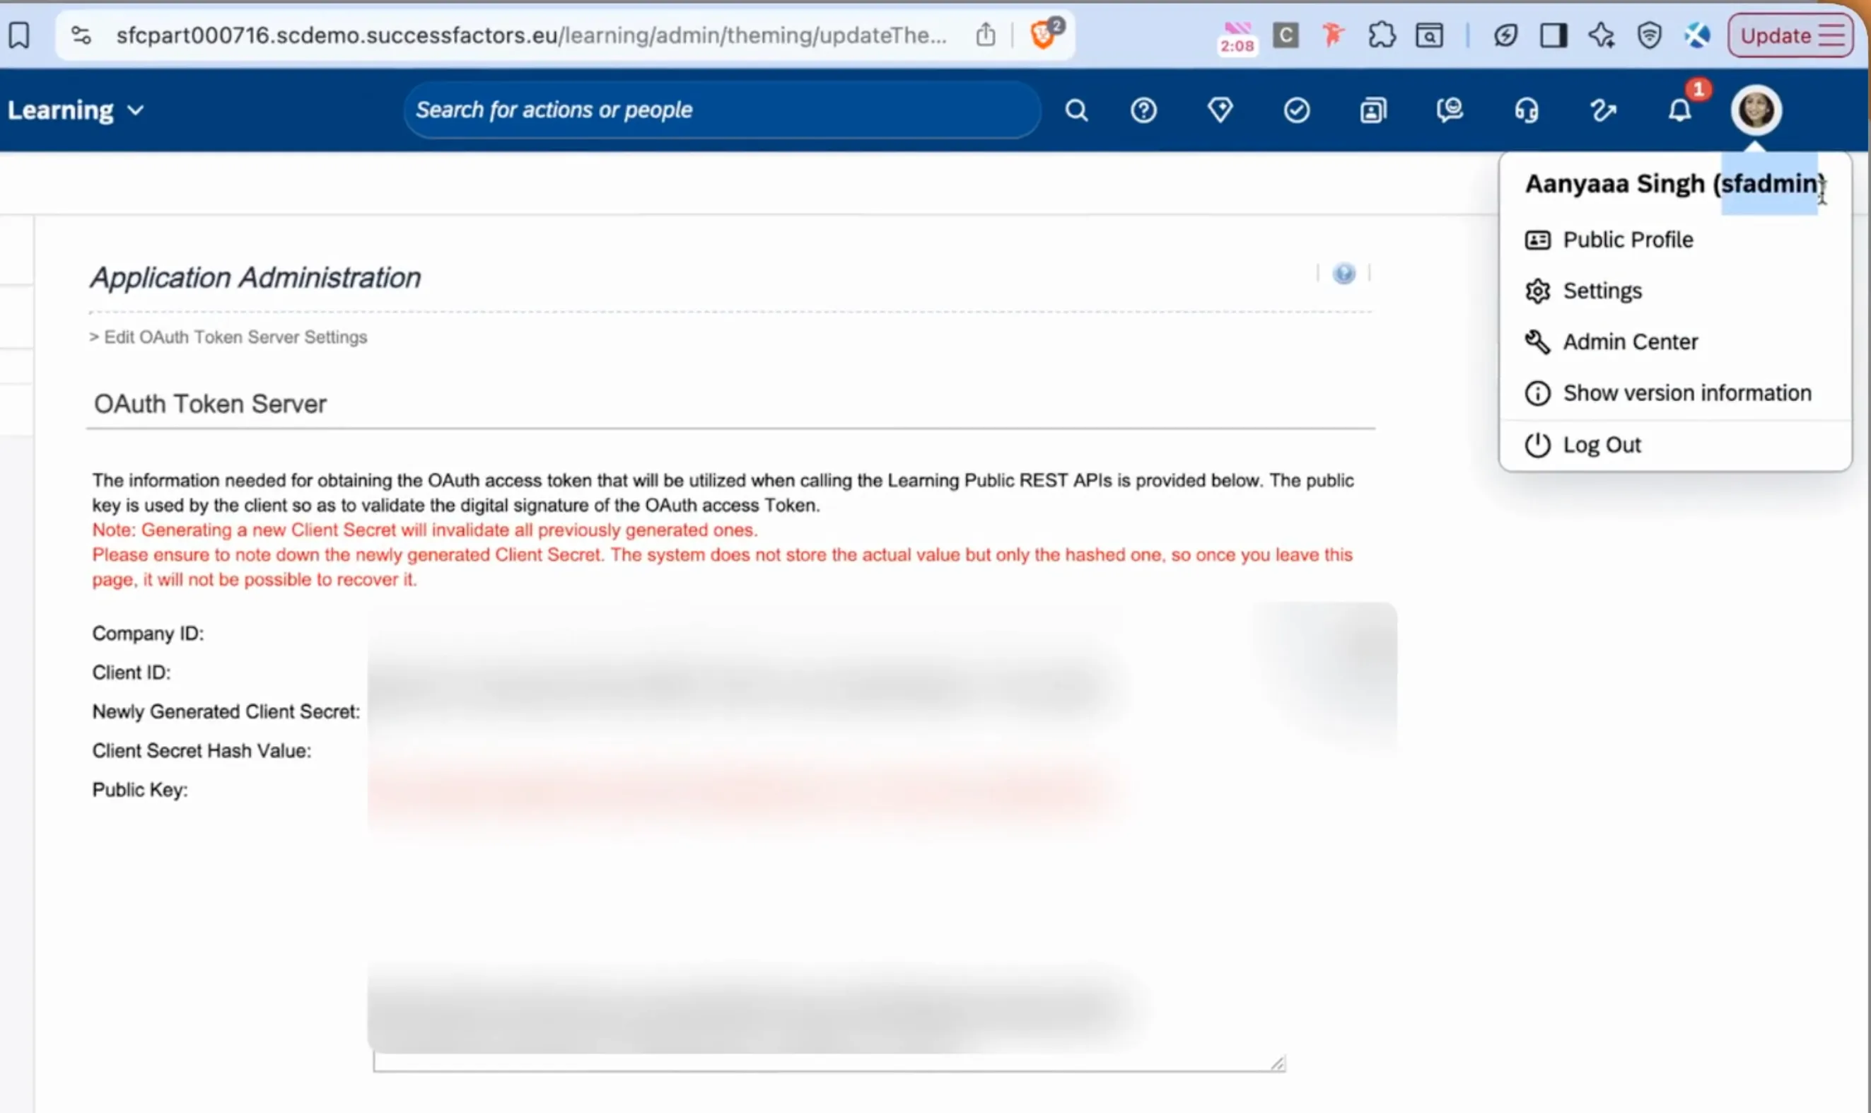Click the headset support icon

pyautogui.click(x=1526, y=110)
